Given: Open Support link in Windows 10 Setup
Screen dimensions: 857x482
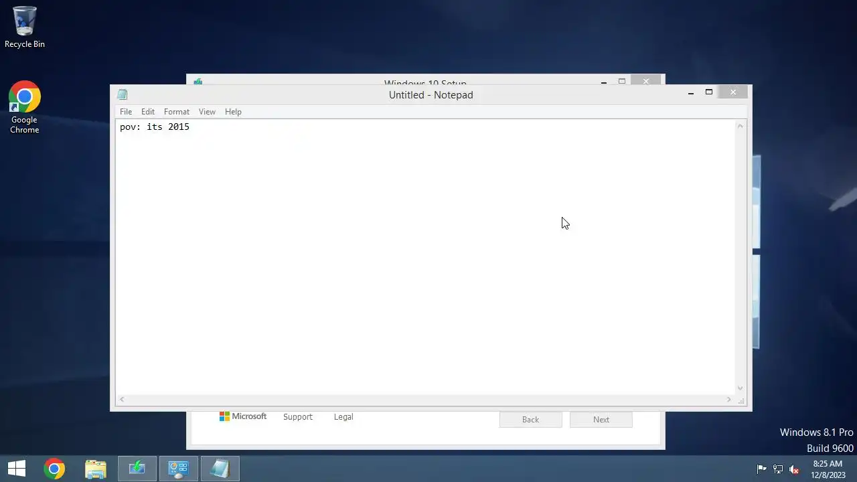Looking at the screenshot, I should coord(298,416).
